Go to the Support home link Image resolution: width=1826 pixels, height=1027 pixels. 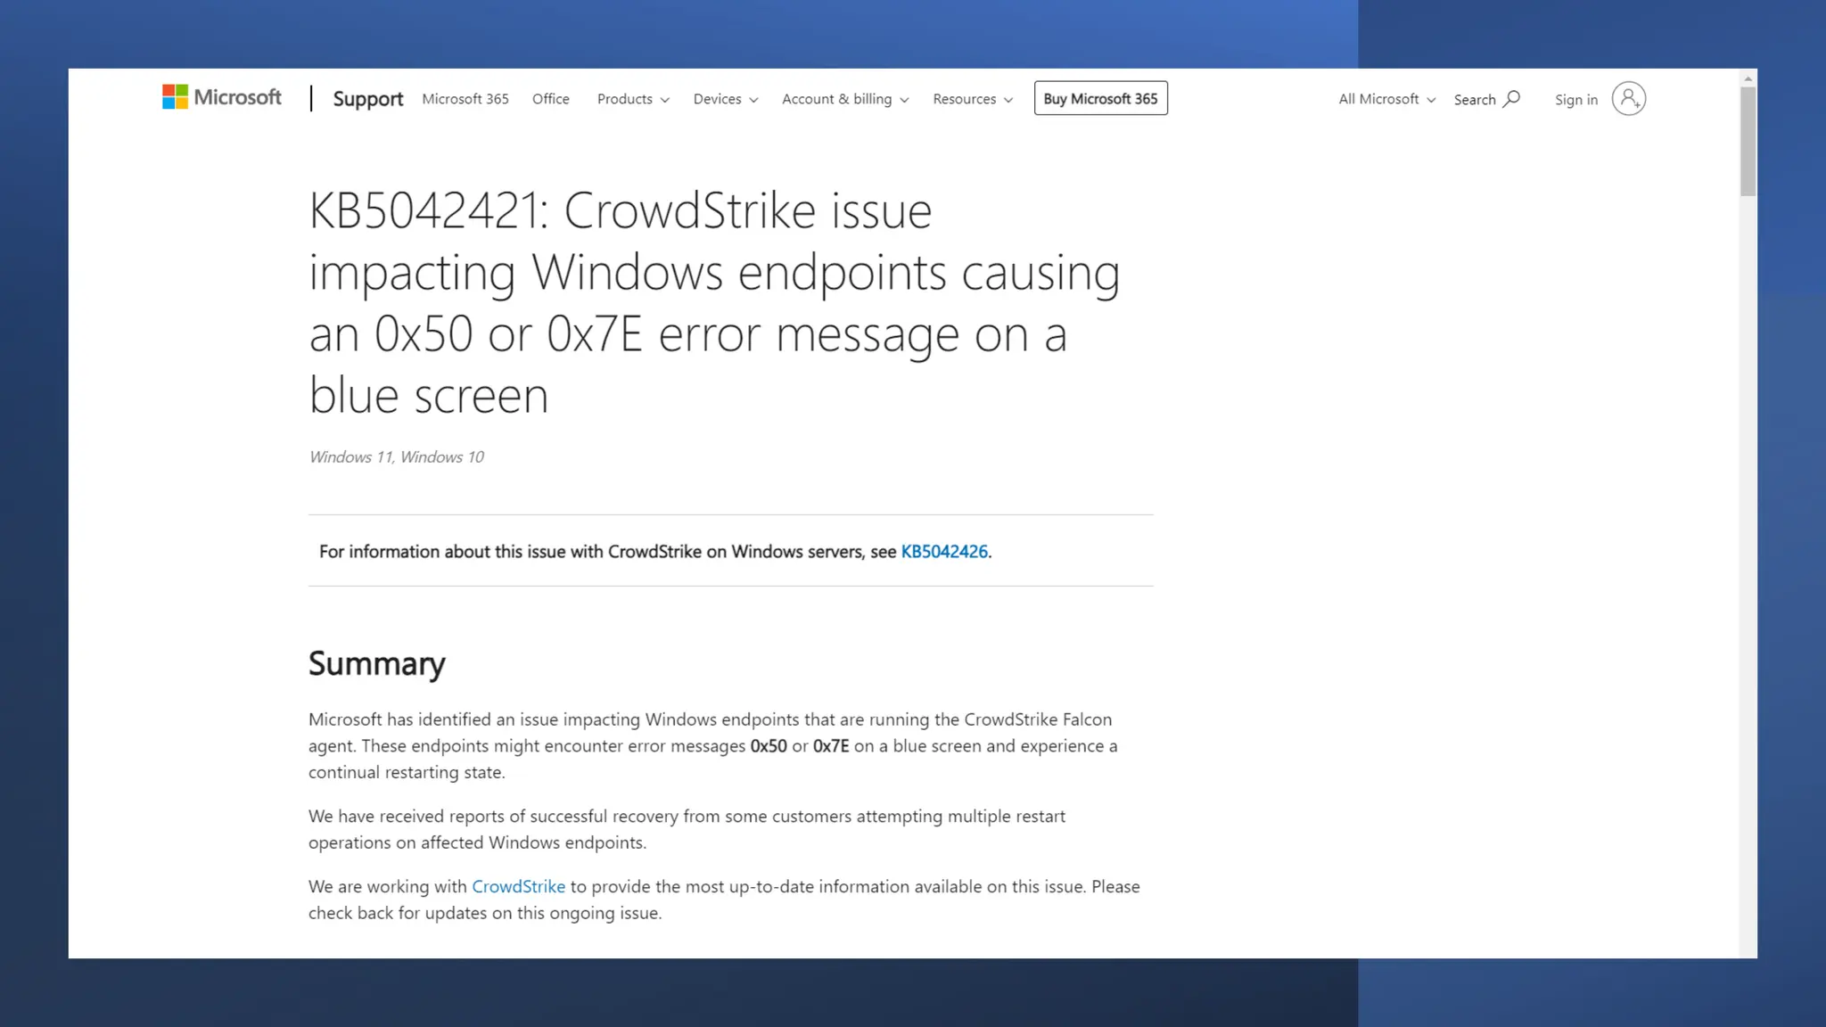[367, 99]
